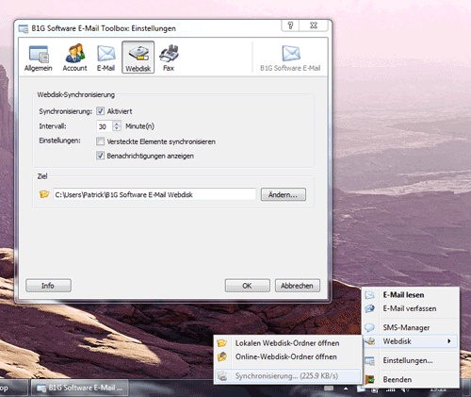Close the Einstellungen dialog

tap(314, 25)
